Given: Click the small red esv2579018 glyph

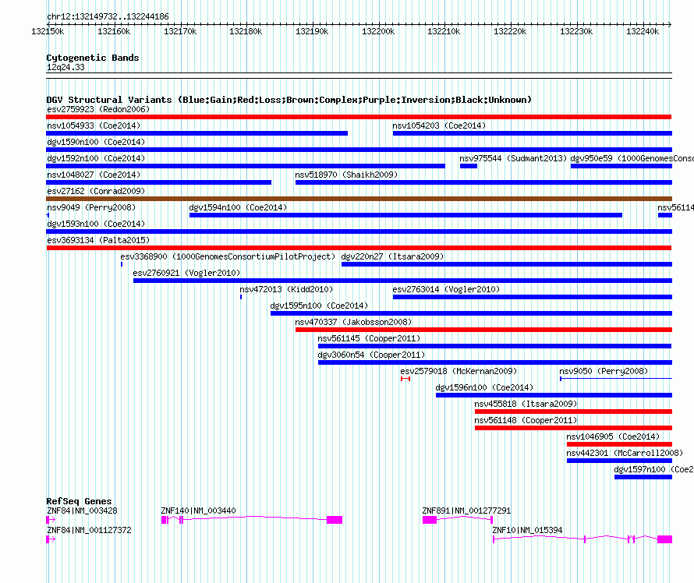Looking at the screenshot, I should (405, 379).
